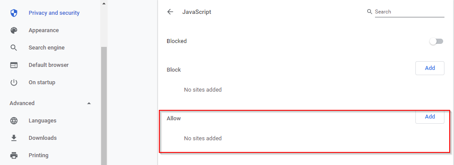
Task: Click the Downloads arrow icon
Action: tap(14, 138)
